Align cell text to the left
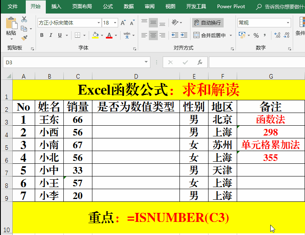 point(144,35)
